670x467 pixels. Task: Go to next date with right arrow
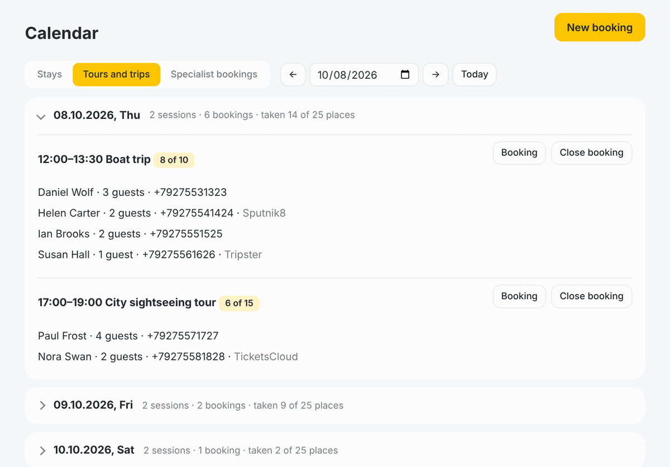point(435,75)
